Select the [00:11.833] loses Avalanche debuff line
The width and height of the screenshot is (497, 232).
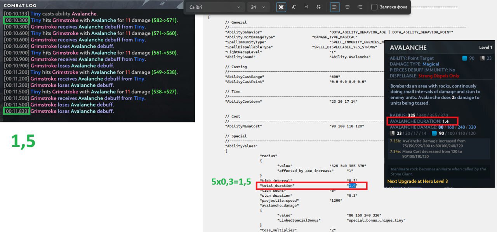[59, 111]
